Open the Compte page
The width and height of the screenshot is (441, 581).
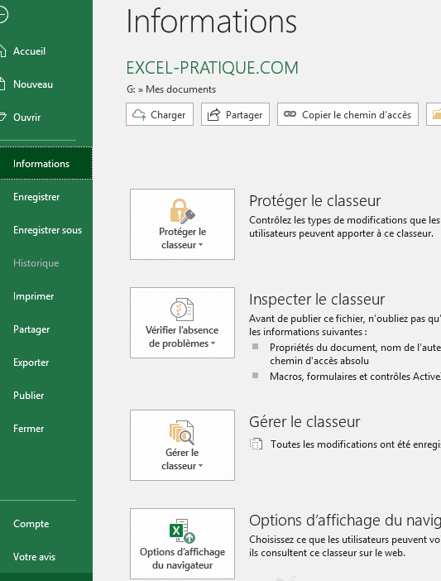pos(31,524)
